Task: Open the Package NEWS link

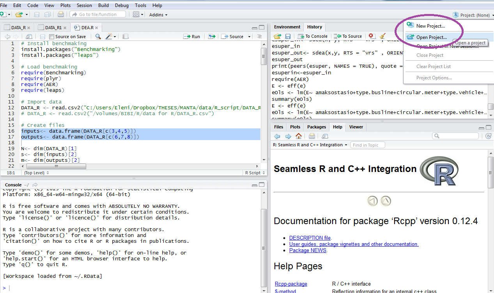Action: coord(308,250)
